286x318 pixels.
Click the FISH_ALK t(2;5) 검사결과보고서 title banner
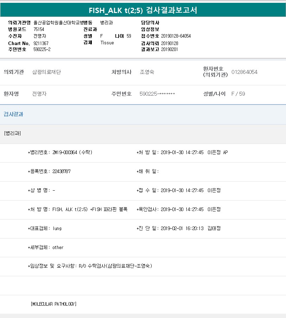point(143,10)
